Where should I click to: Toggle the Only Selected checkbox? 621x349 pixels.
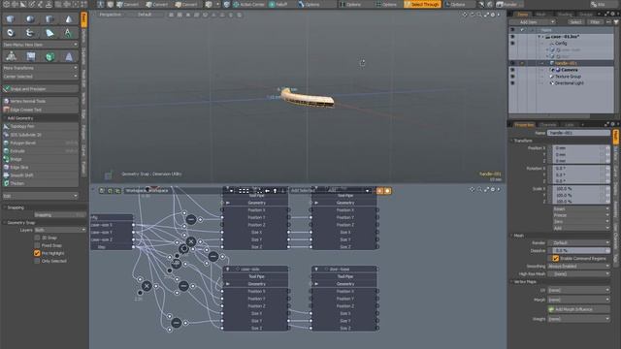[37, 261]
